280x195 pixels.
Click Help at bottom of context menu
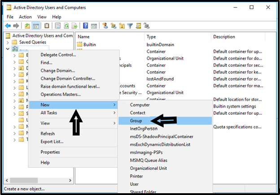coord(45,163)
